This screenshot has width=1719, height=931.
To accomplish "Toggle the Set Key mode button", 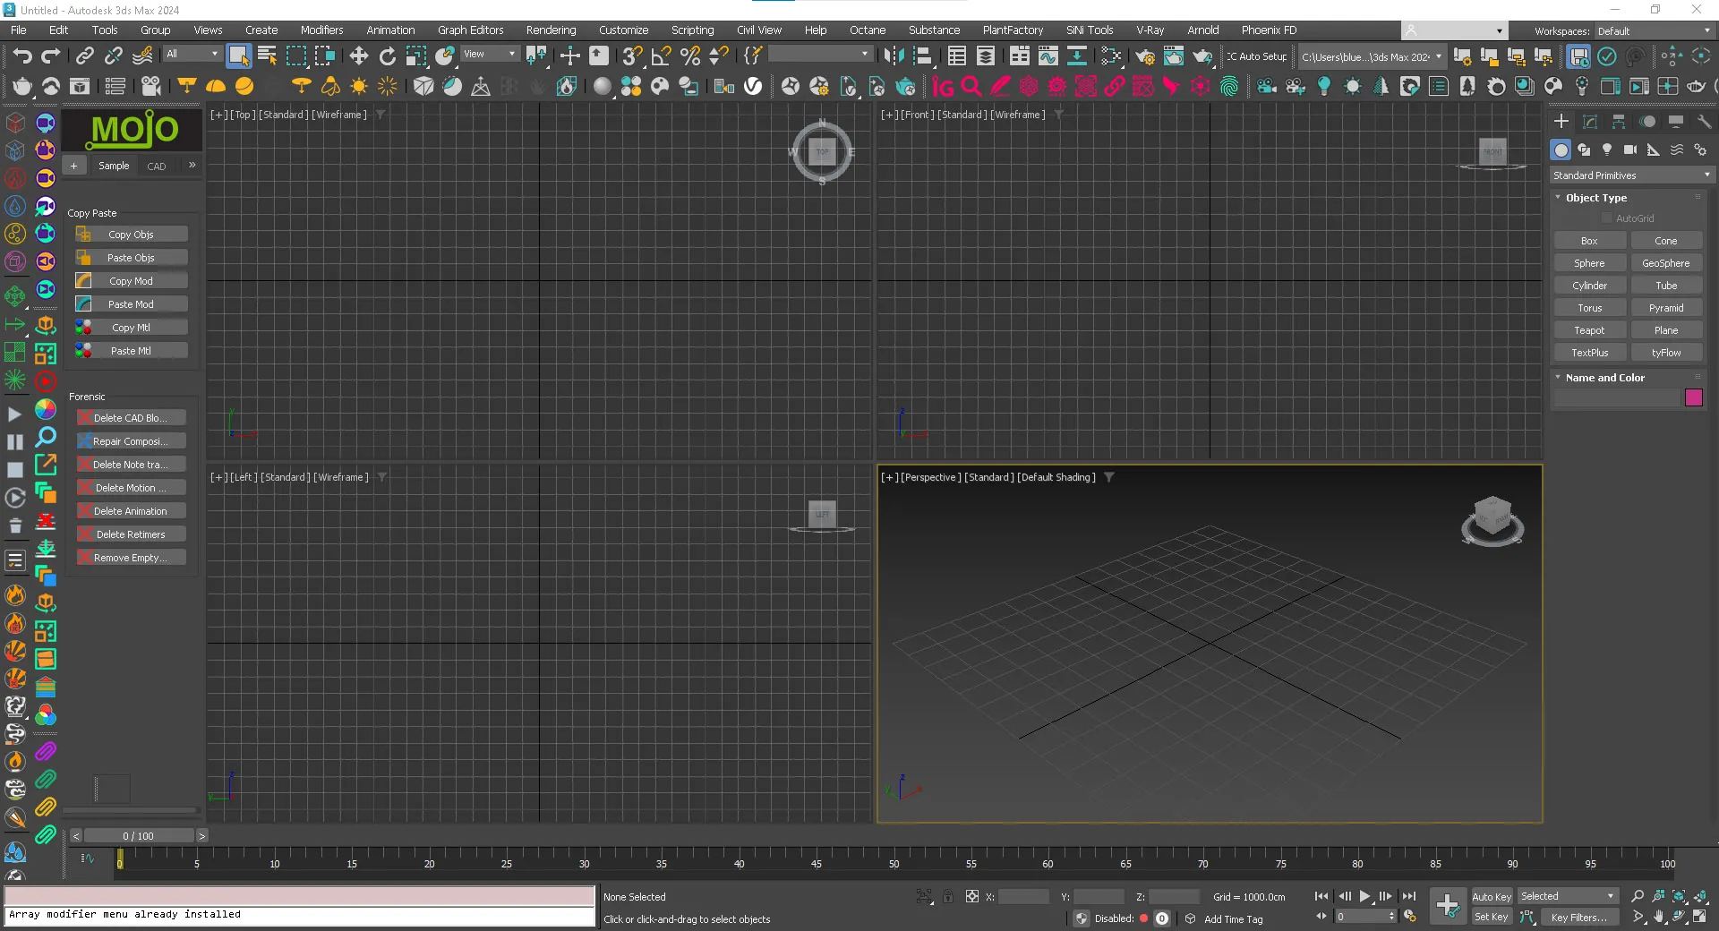I will [x=1492, y=917].
